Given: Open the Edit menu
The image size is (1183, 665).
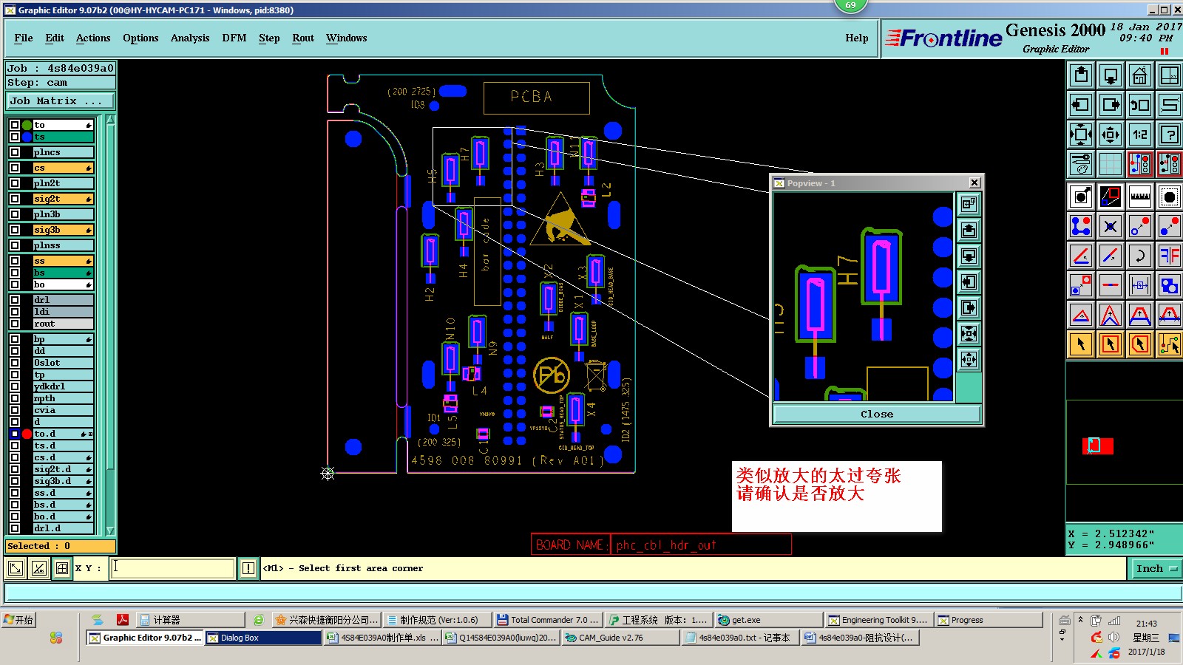Looking at the screenshot, I should [55, 38].
